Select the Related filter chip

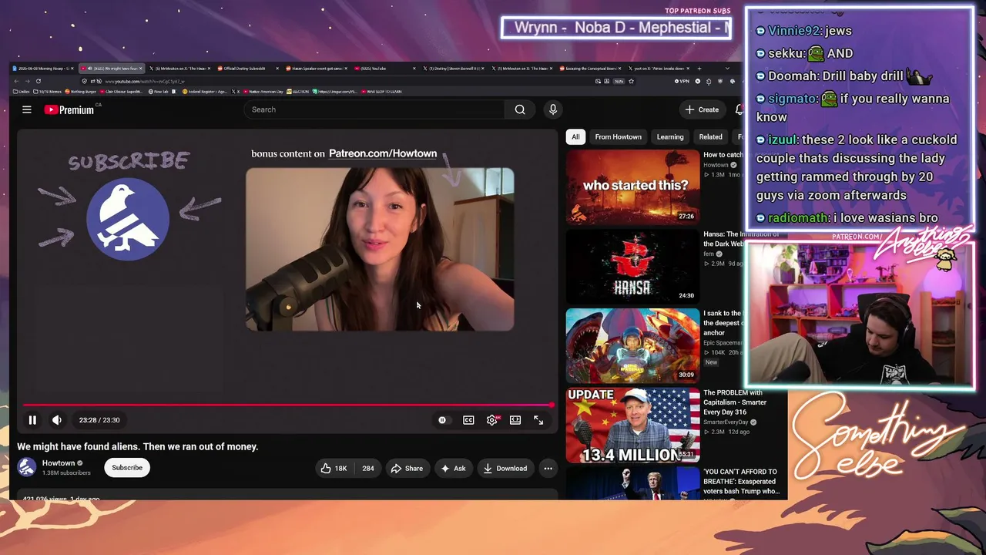[710, 137]
